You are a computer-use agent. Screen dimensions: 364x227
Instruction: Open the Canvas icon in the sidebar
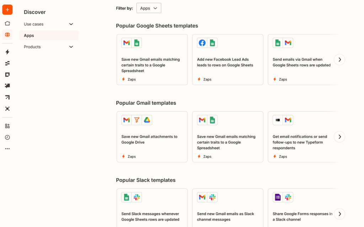pyautogui.click(x=7, y=97)
